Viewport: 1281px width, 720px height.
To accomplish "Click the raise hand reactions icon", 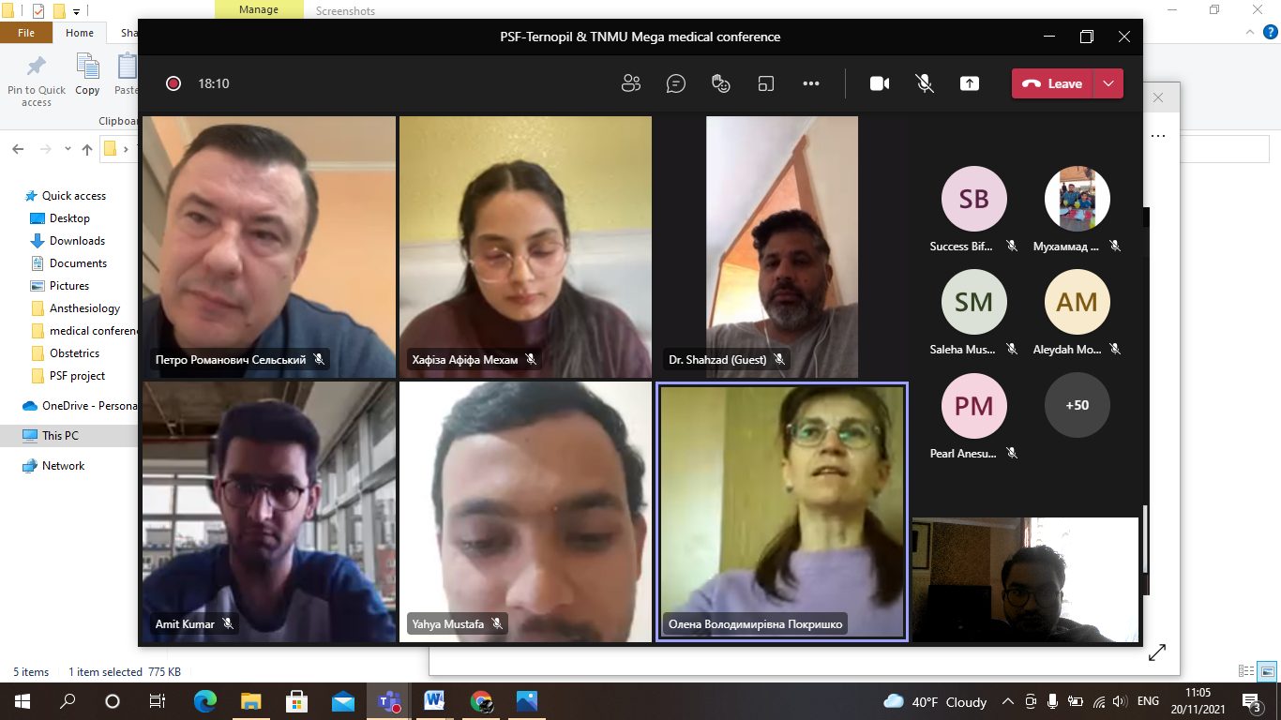I will 721,83.
